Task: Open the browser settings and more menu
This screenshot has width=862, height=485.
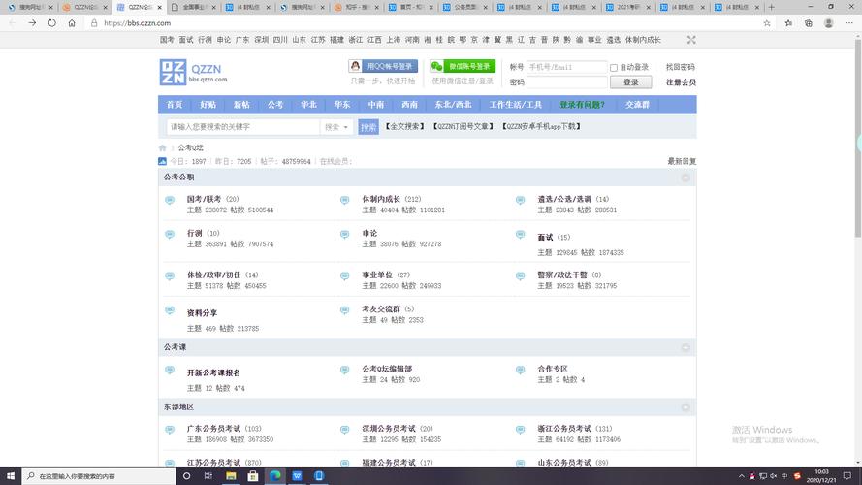Action: [848, 23]
